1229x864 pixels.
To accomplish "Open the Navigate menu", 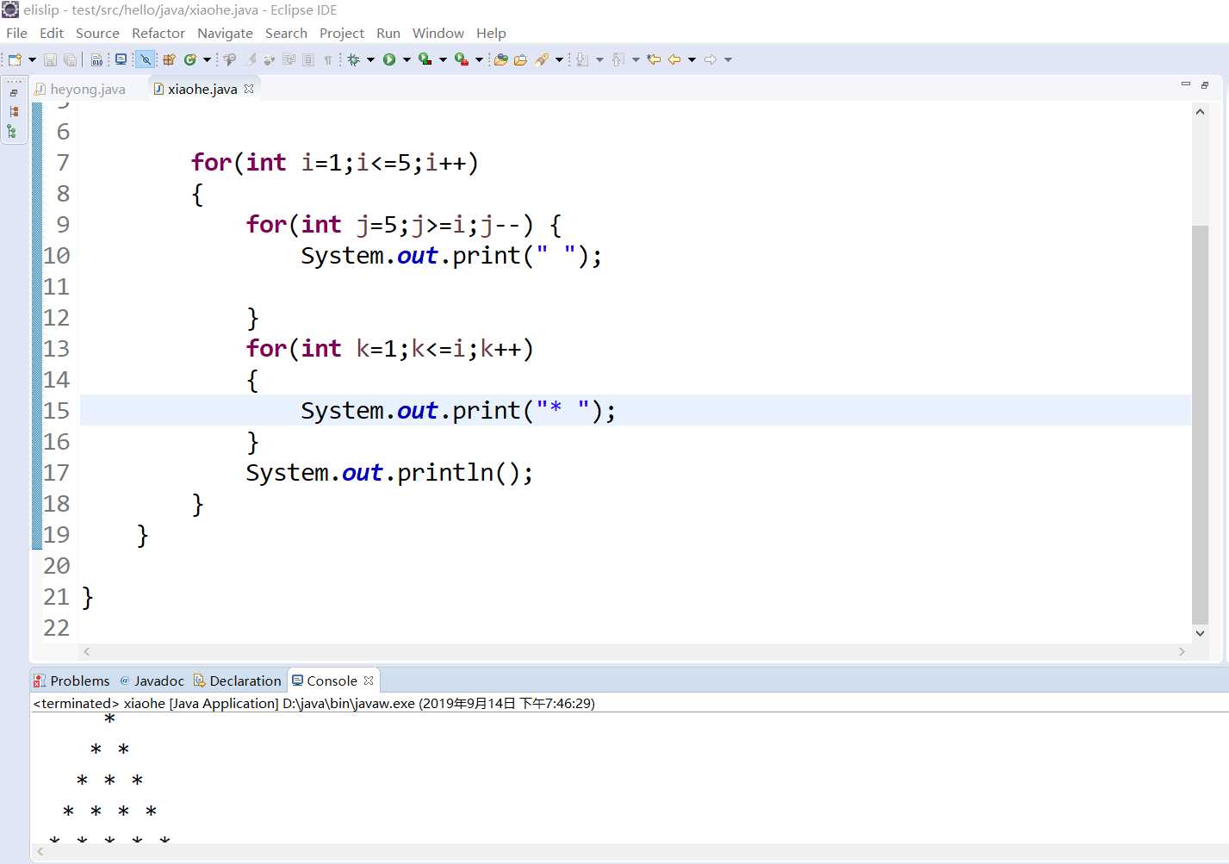I will [x=225, y=33].
